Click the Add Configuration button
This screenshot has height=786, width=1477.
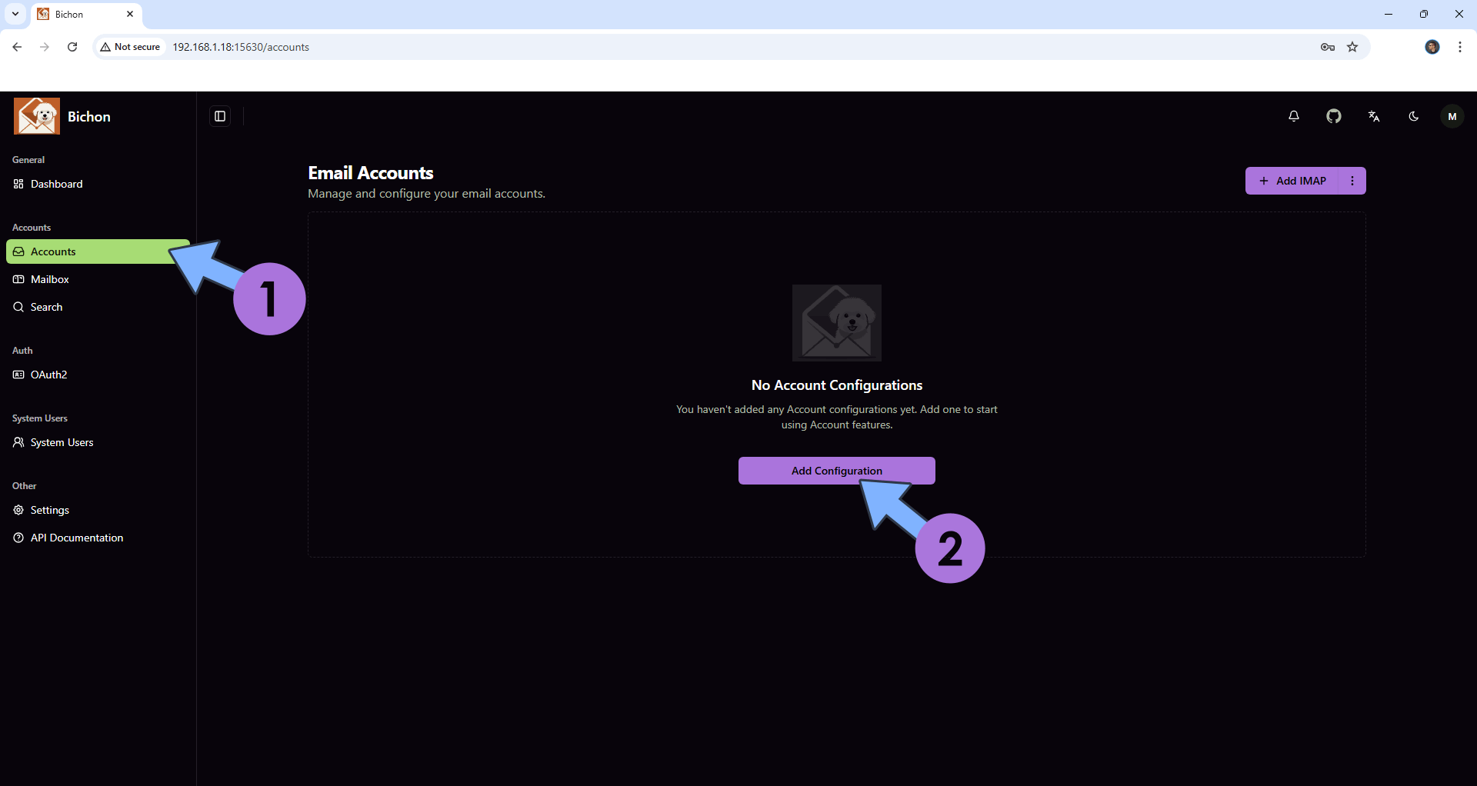(x=836, y=471)
